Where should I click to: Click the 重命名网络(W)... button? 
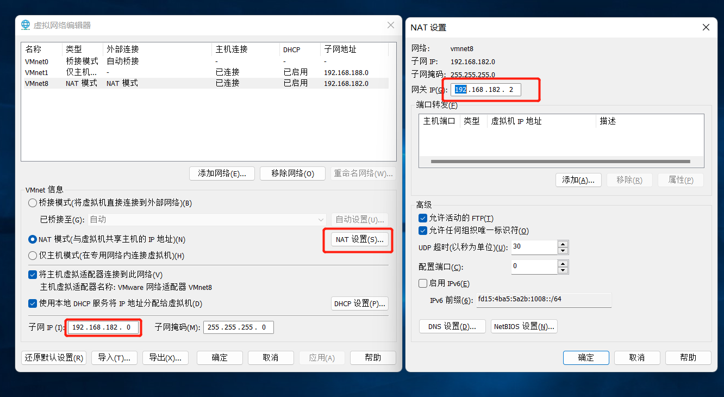coord(363,173)
